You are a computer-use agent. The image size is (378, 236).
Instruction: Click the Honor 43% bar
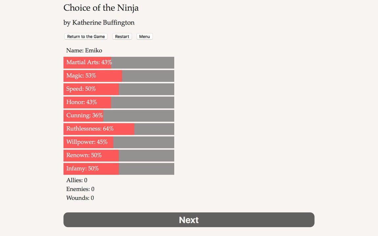[118, 102]
